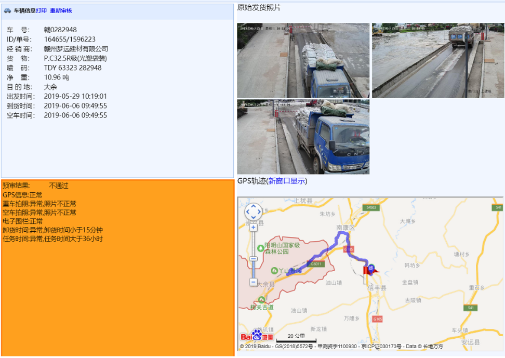
Task: Click the car icon beside 车辆信息
Action: (7, 10)
